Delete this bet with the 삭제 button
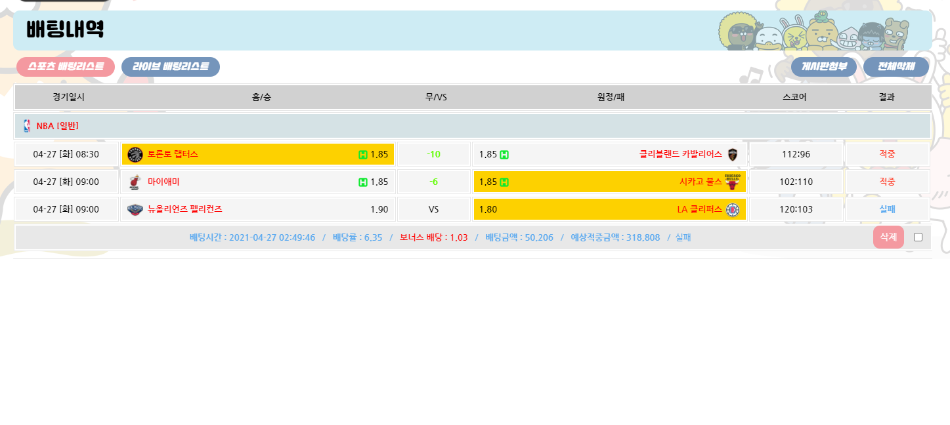The width and height of the screenshot is (950, 425). (888, 237)
